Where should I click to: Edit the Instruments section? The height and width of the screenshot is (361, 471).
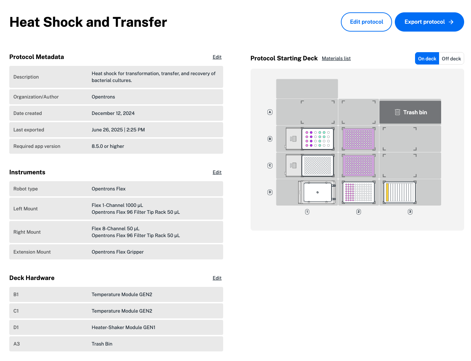pos(217,172)
